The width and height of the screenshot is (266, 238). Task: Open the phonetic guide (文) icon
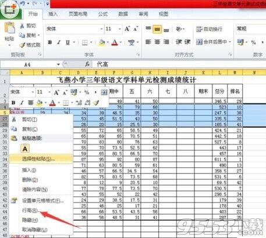(x=132, y=42)
